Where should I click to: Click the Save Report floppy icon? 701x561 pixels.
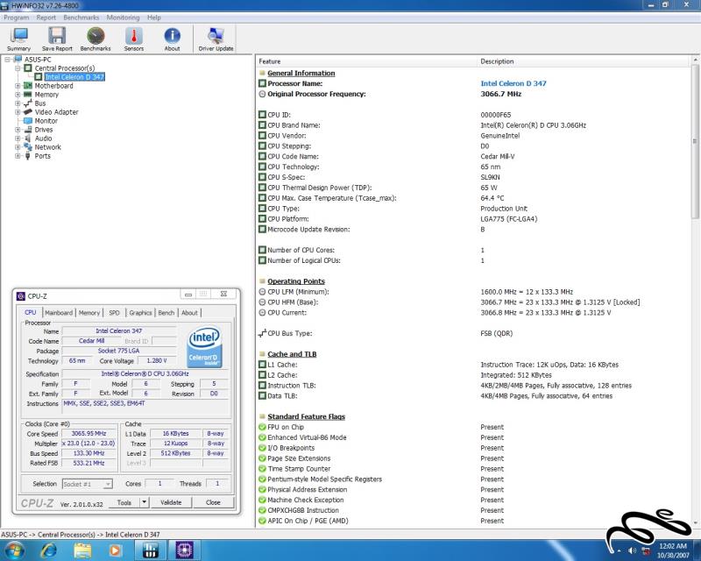[57, 35]
